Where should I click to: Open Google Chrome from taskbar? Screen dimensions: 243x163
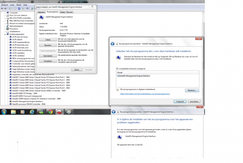click(x=50, y=112)
